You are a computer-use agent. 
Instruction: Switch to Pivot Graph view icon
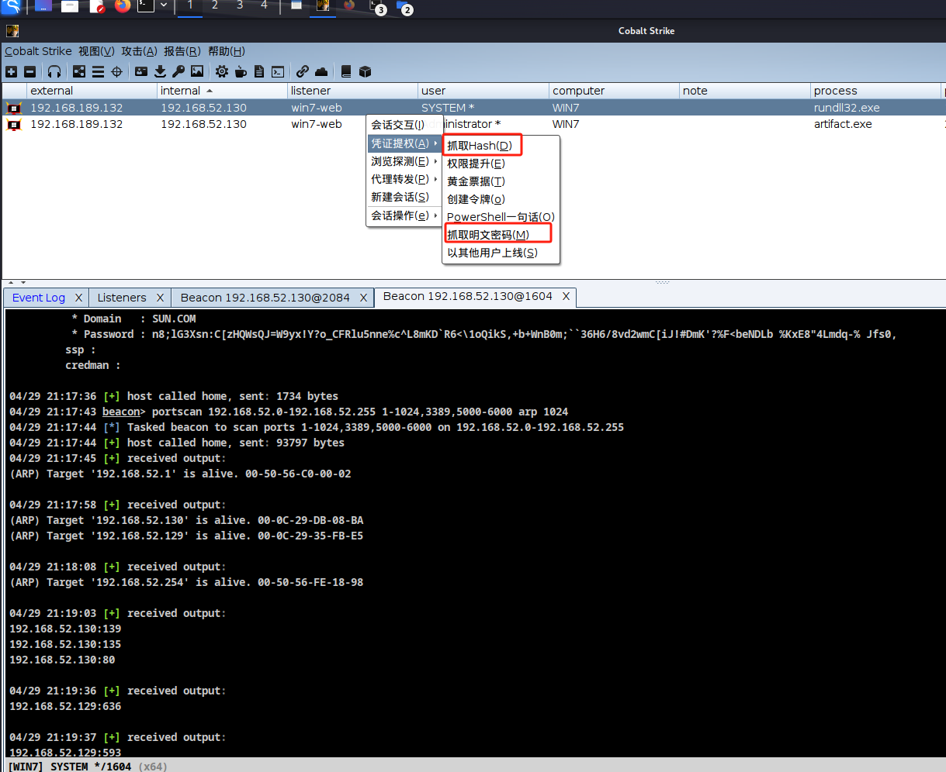pos(79,71)
